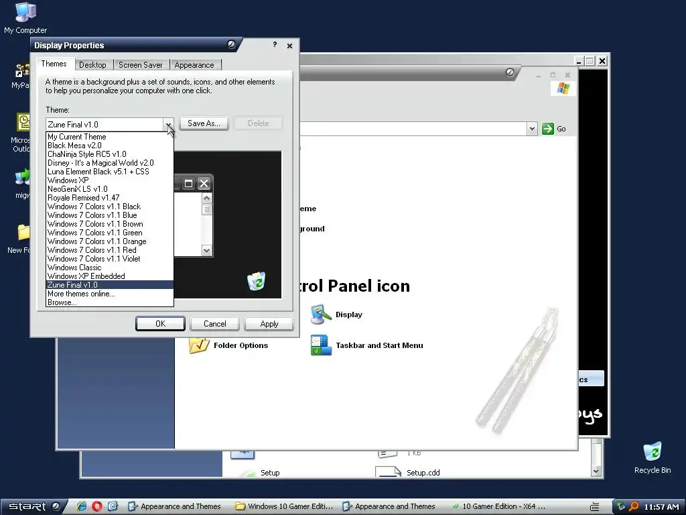
Task: Switch to the Appearance tab
Action: pyautogui.click(x=194, y=65)
